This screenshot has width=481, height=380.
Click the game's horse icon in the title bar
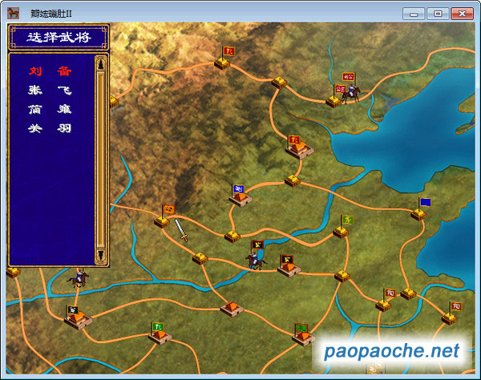[x=13, y=13]
